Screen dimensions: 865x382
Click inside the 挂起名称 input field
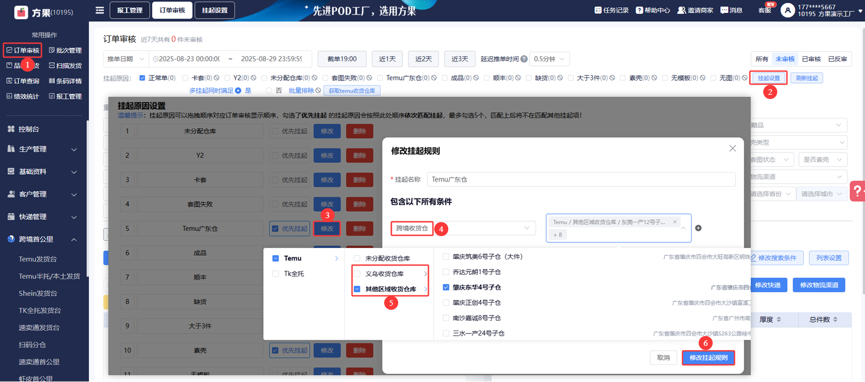point(580,179)
